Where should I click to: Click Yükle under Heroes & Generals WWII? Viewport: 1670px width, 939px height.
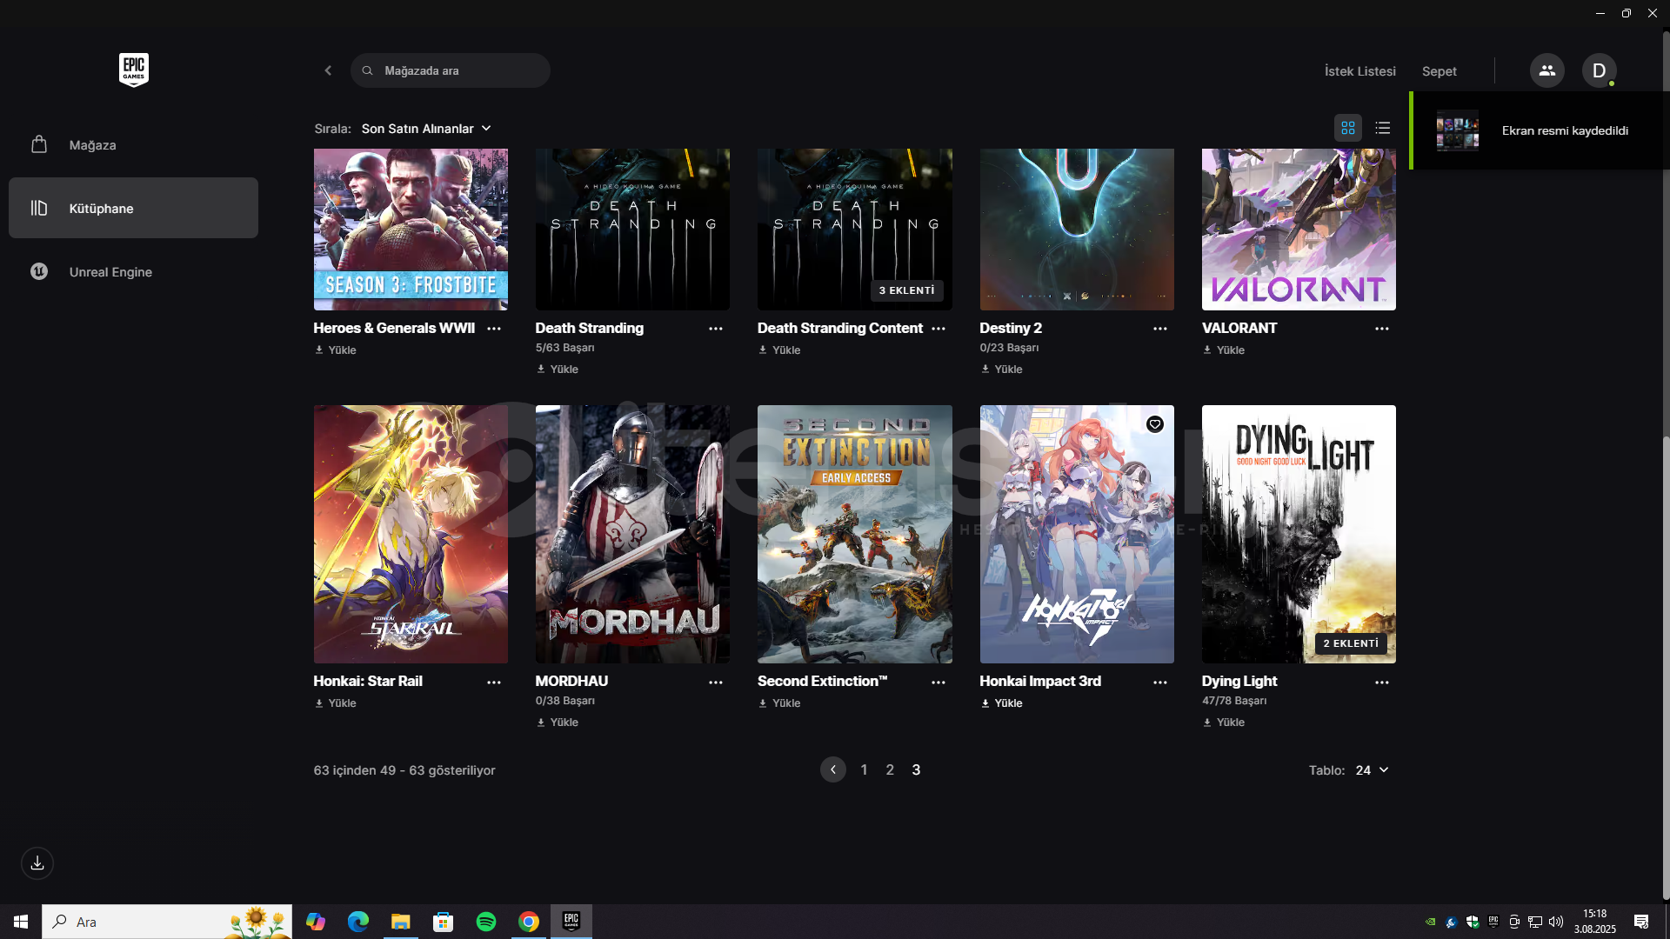[x=336, y=350]
